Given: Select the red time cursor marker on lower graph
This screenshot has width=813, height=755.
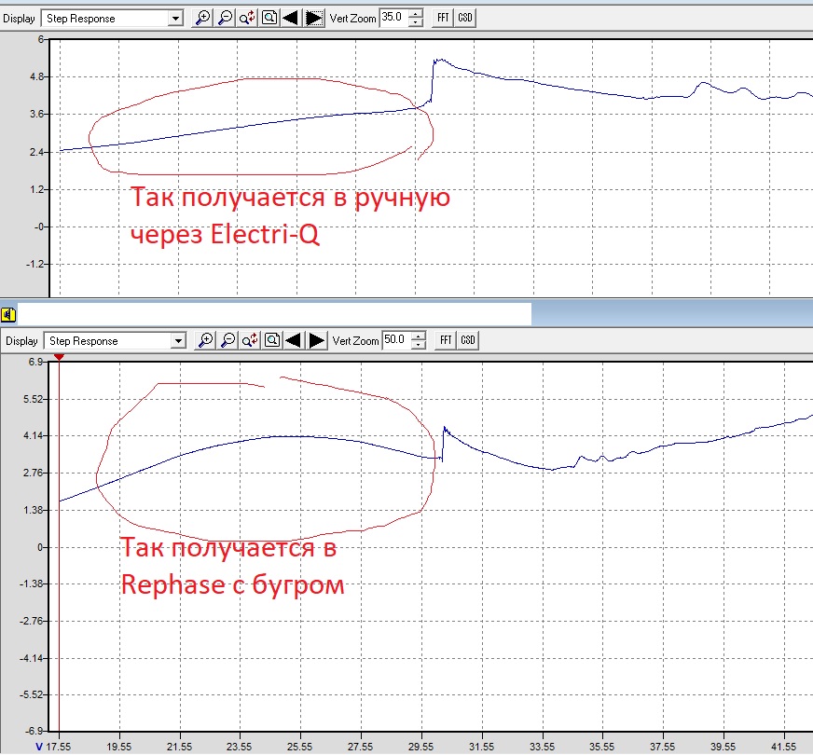Looking at the screenshot, I should pyautogui.click(x=59, y=357).
